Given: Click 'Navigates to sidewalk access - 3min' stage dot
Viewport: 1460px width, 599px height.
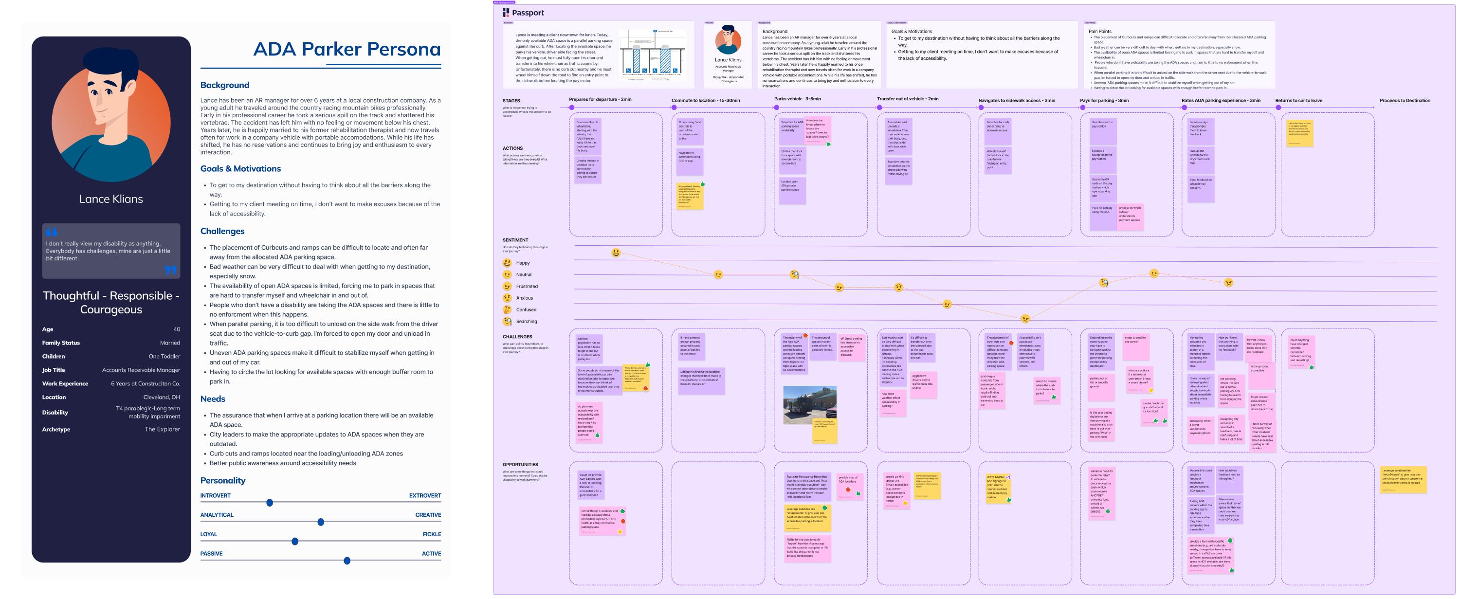Looking at the screenshot, I should (981, 107).
